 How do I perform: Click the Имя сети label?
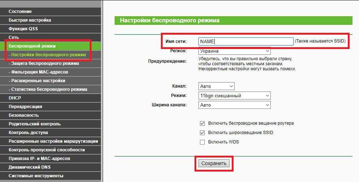coord(176,41)
